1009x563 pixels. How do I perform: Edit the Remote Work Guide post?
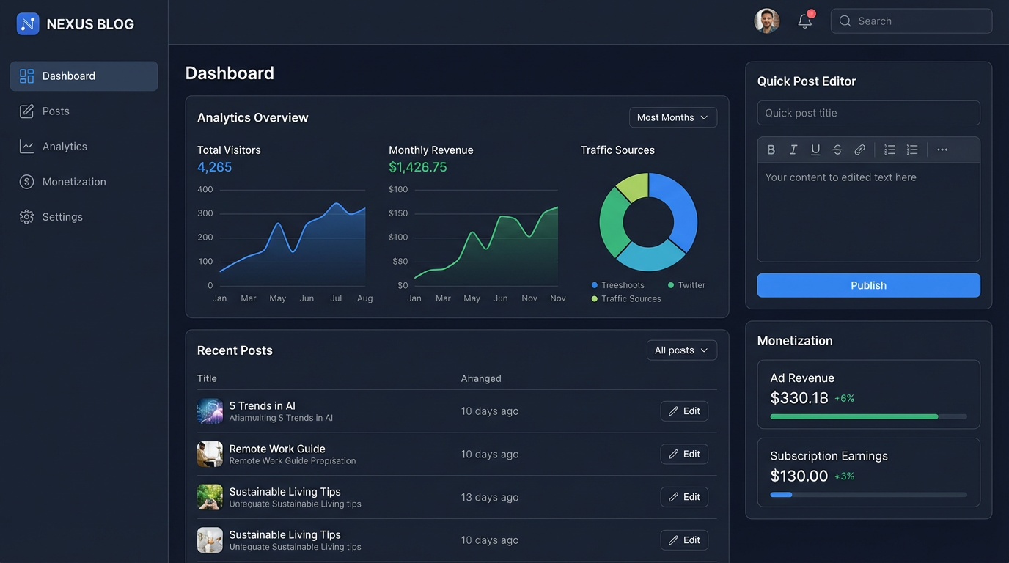tap(683, 454)
